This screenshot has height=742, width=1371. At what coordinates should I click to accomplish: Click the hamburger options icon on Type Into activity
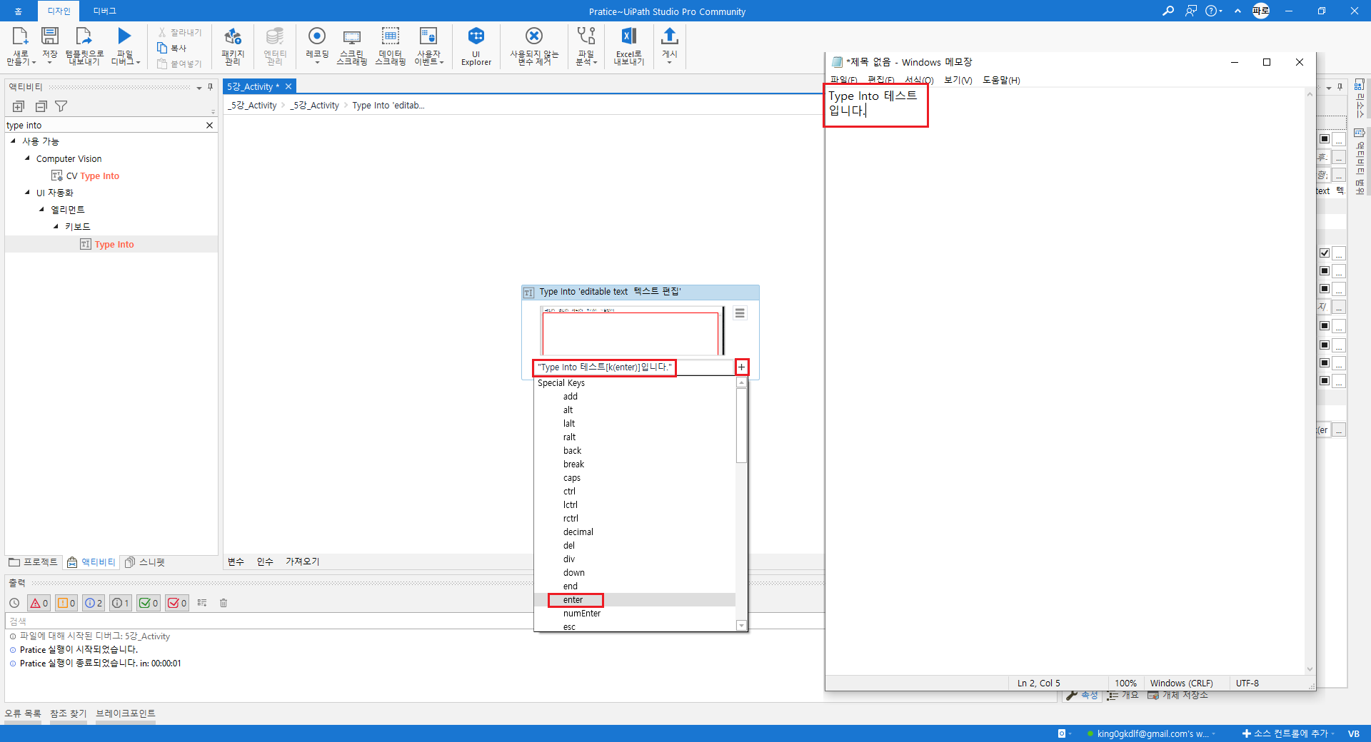pyautogui.click(x=740, y=313)
